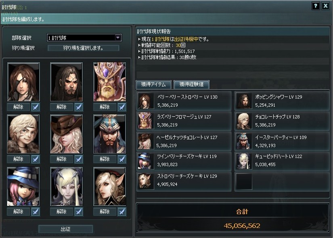Click the 出征 dispatch button
The height and width of the screenshot is (238, 333).
pyautogui.click(x=66, y=229)
